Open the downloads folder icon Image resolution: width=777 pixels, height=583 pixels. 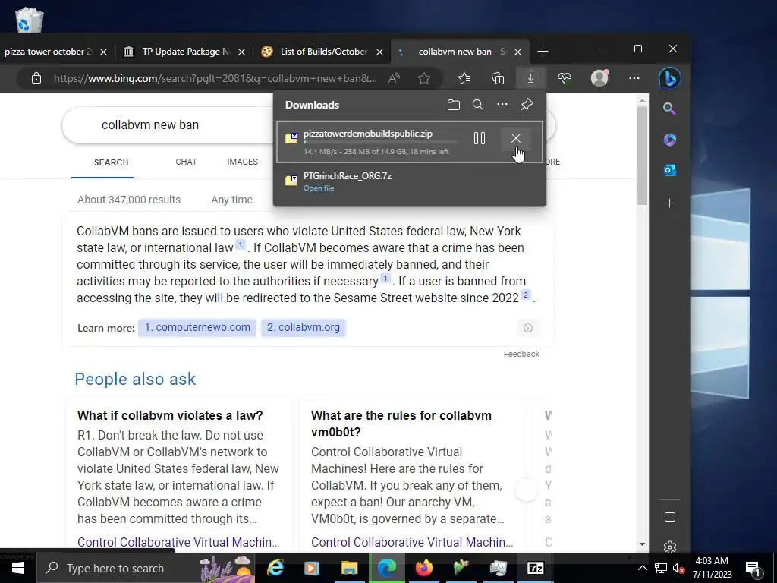pyautogui.click(x=454, y=105)
